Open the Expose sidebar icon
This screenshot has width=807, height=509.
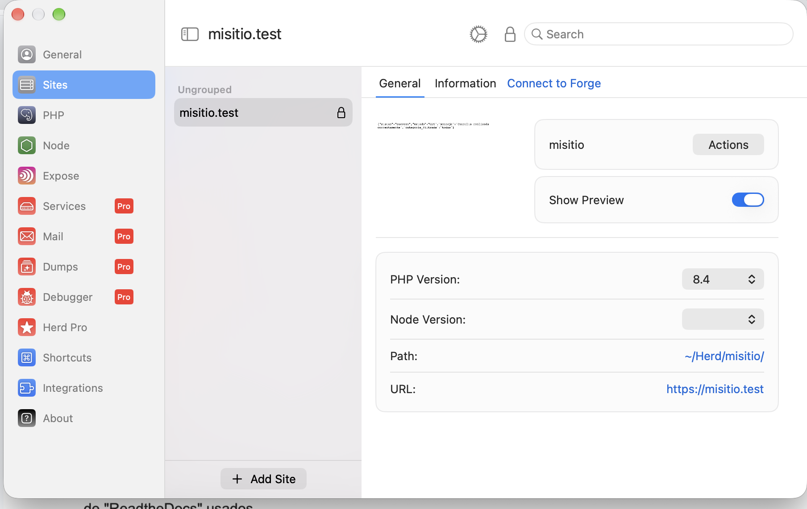pos(27,176)
